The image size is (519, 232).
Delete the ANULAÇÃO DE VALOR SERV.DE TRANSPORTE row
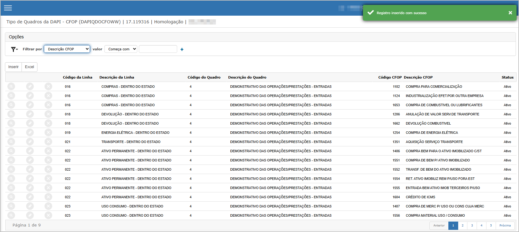click(48, 114)
